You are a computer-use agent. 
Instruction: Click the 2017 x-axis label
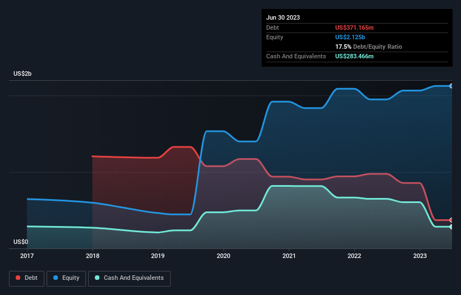(27, 256)
